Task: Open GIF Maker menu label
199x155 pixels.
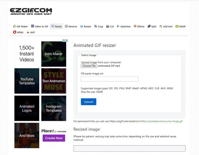Action: [x=22, y=26]
